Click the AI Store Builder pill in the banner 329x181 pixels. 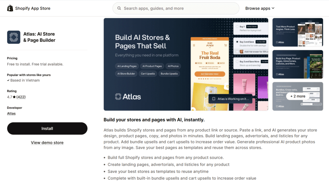click(126, 74)
